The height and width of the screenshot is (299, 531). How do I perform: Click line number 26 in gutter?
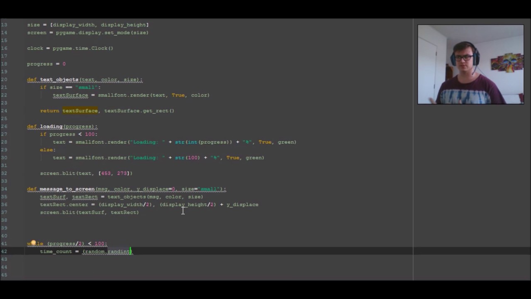coord(4,126)
